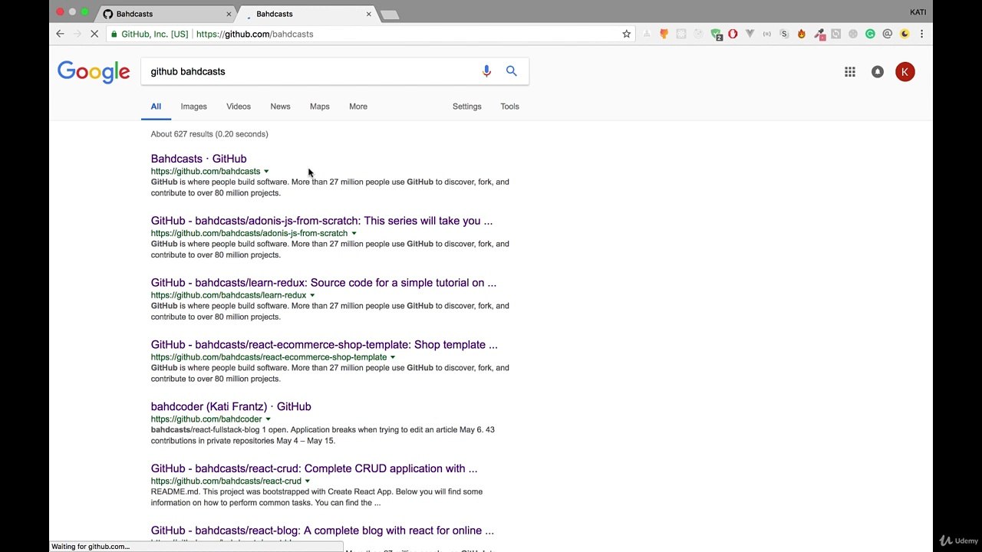Screen dimensions: 982x552
Task: Expand arrow next to learn-redux URL
Action: click(x=312, y=295)
